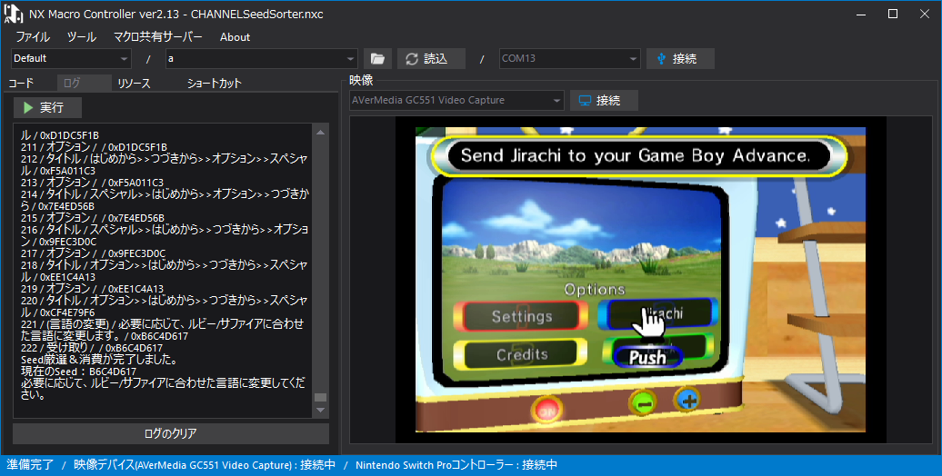Screen dimensions: 942x476
Task: Click the blue plus button in video
Action: coord(688,400)
